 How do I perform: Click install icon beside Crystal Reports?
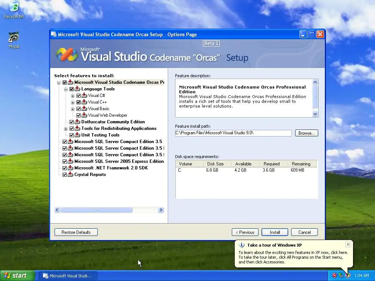click(x=70, y=175)
